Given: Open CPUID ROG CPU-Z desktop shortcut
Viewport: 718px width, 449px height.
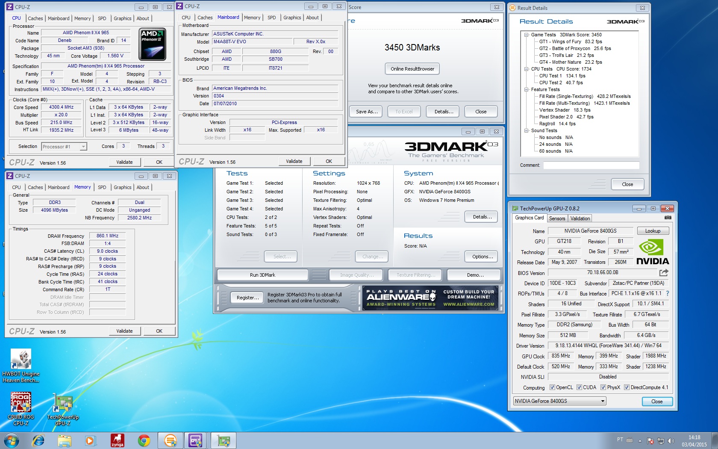Looking at the screenshot, I should click(x=21, y=409).
